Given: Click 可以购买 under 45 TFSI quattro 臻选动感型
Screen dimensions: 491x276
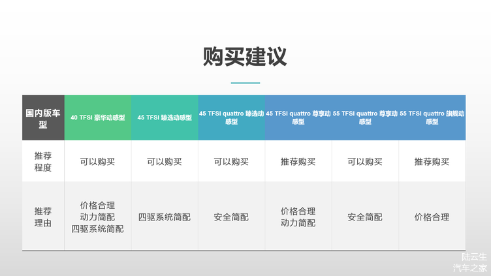Looking at the screenshot, I should 231,162.
